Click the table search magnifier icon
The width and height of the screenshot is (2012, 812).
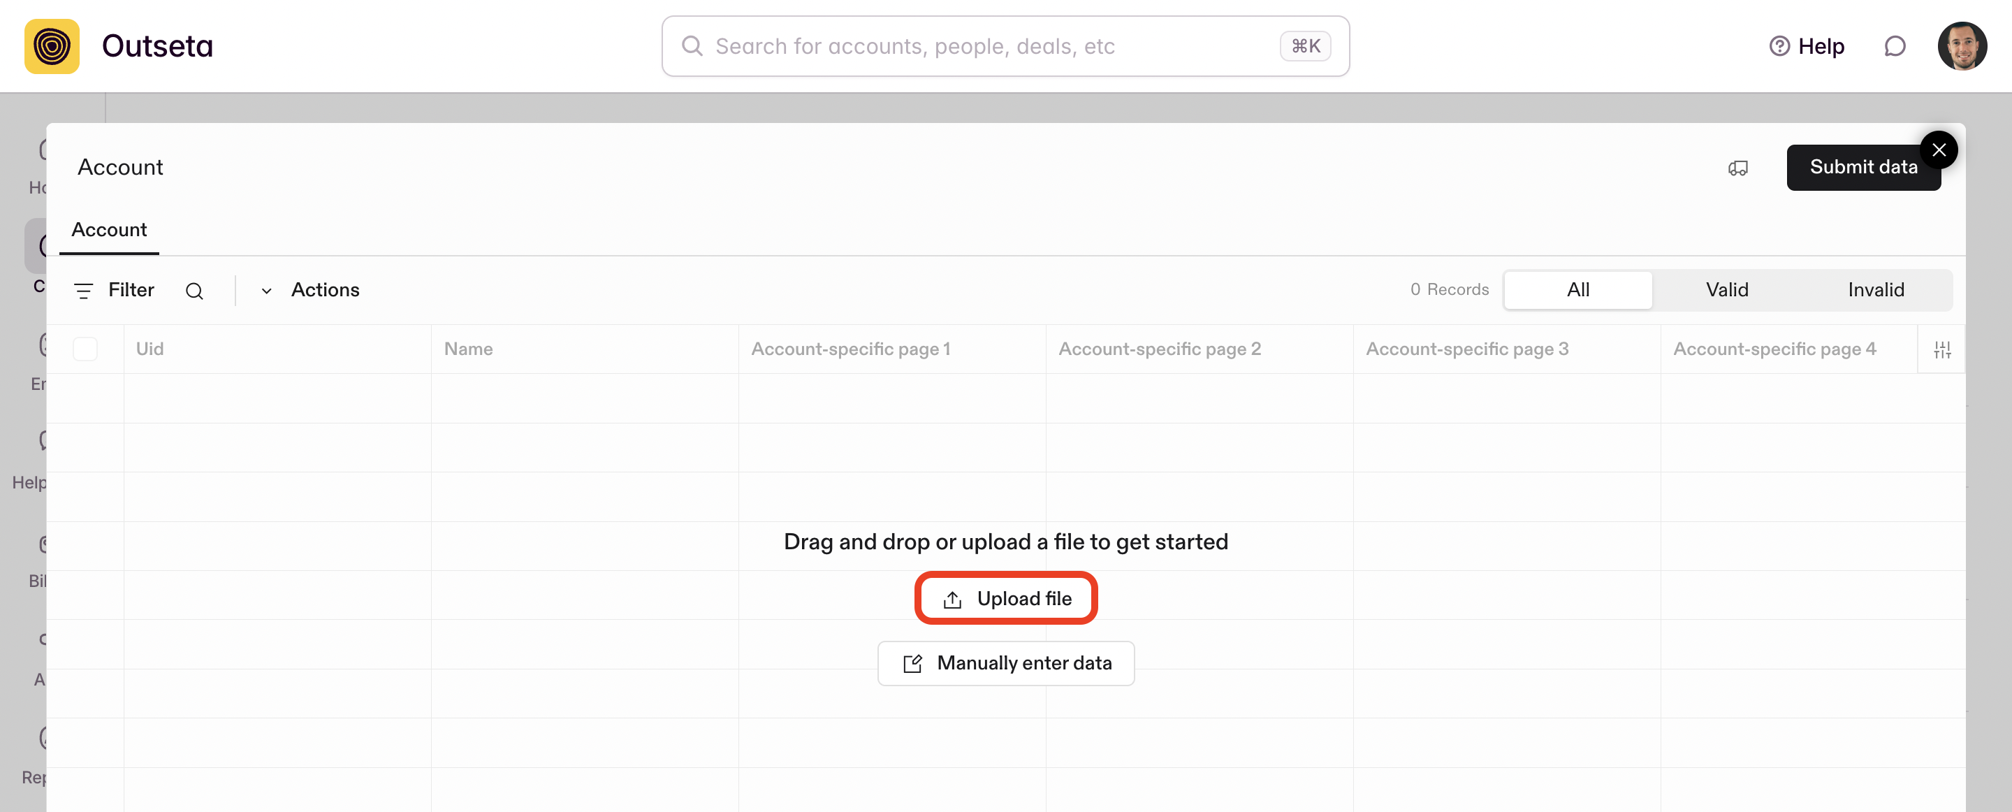pyautogui.click(x=194, y=291)
